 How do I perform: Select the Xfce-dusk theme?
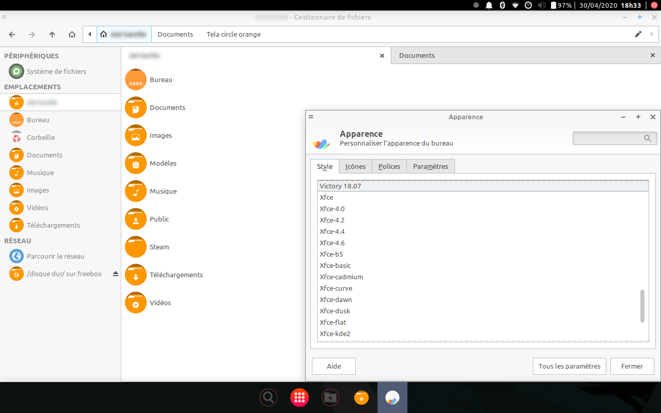click(x=483, y=311)
